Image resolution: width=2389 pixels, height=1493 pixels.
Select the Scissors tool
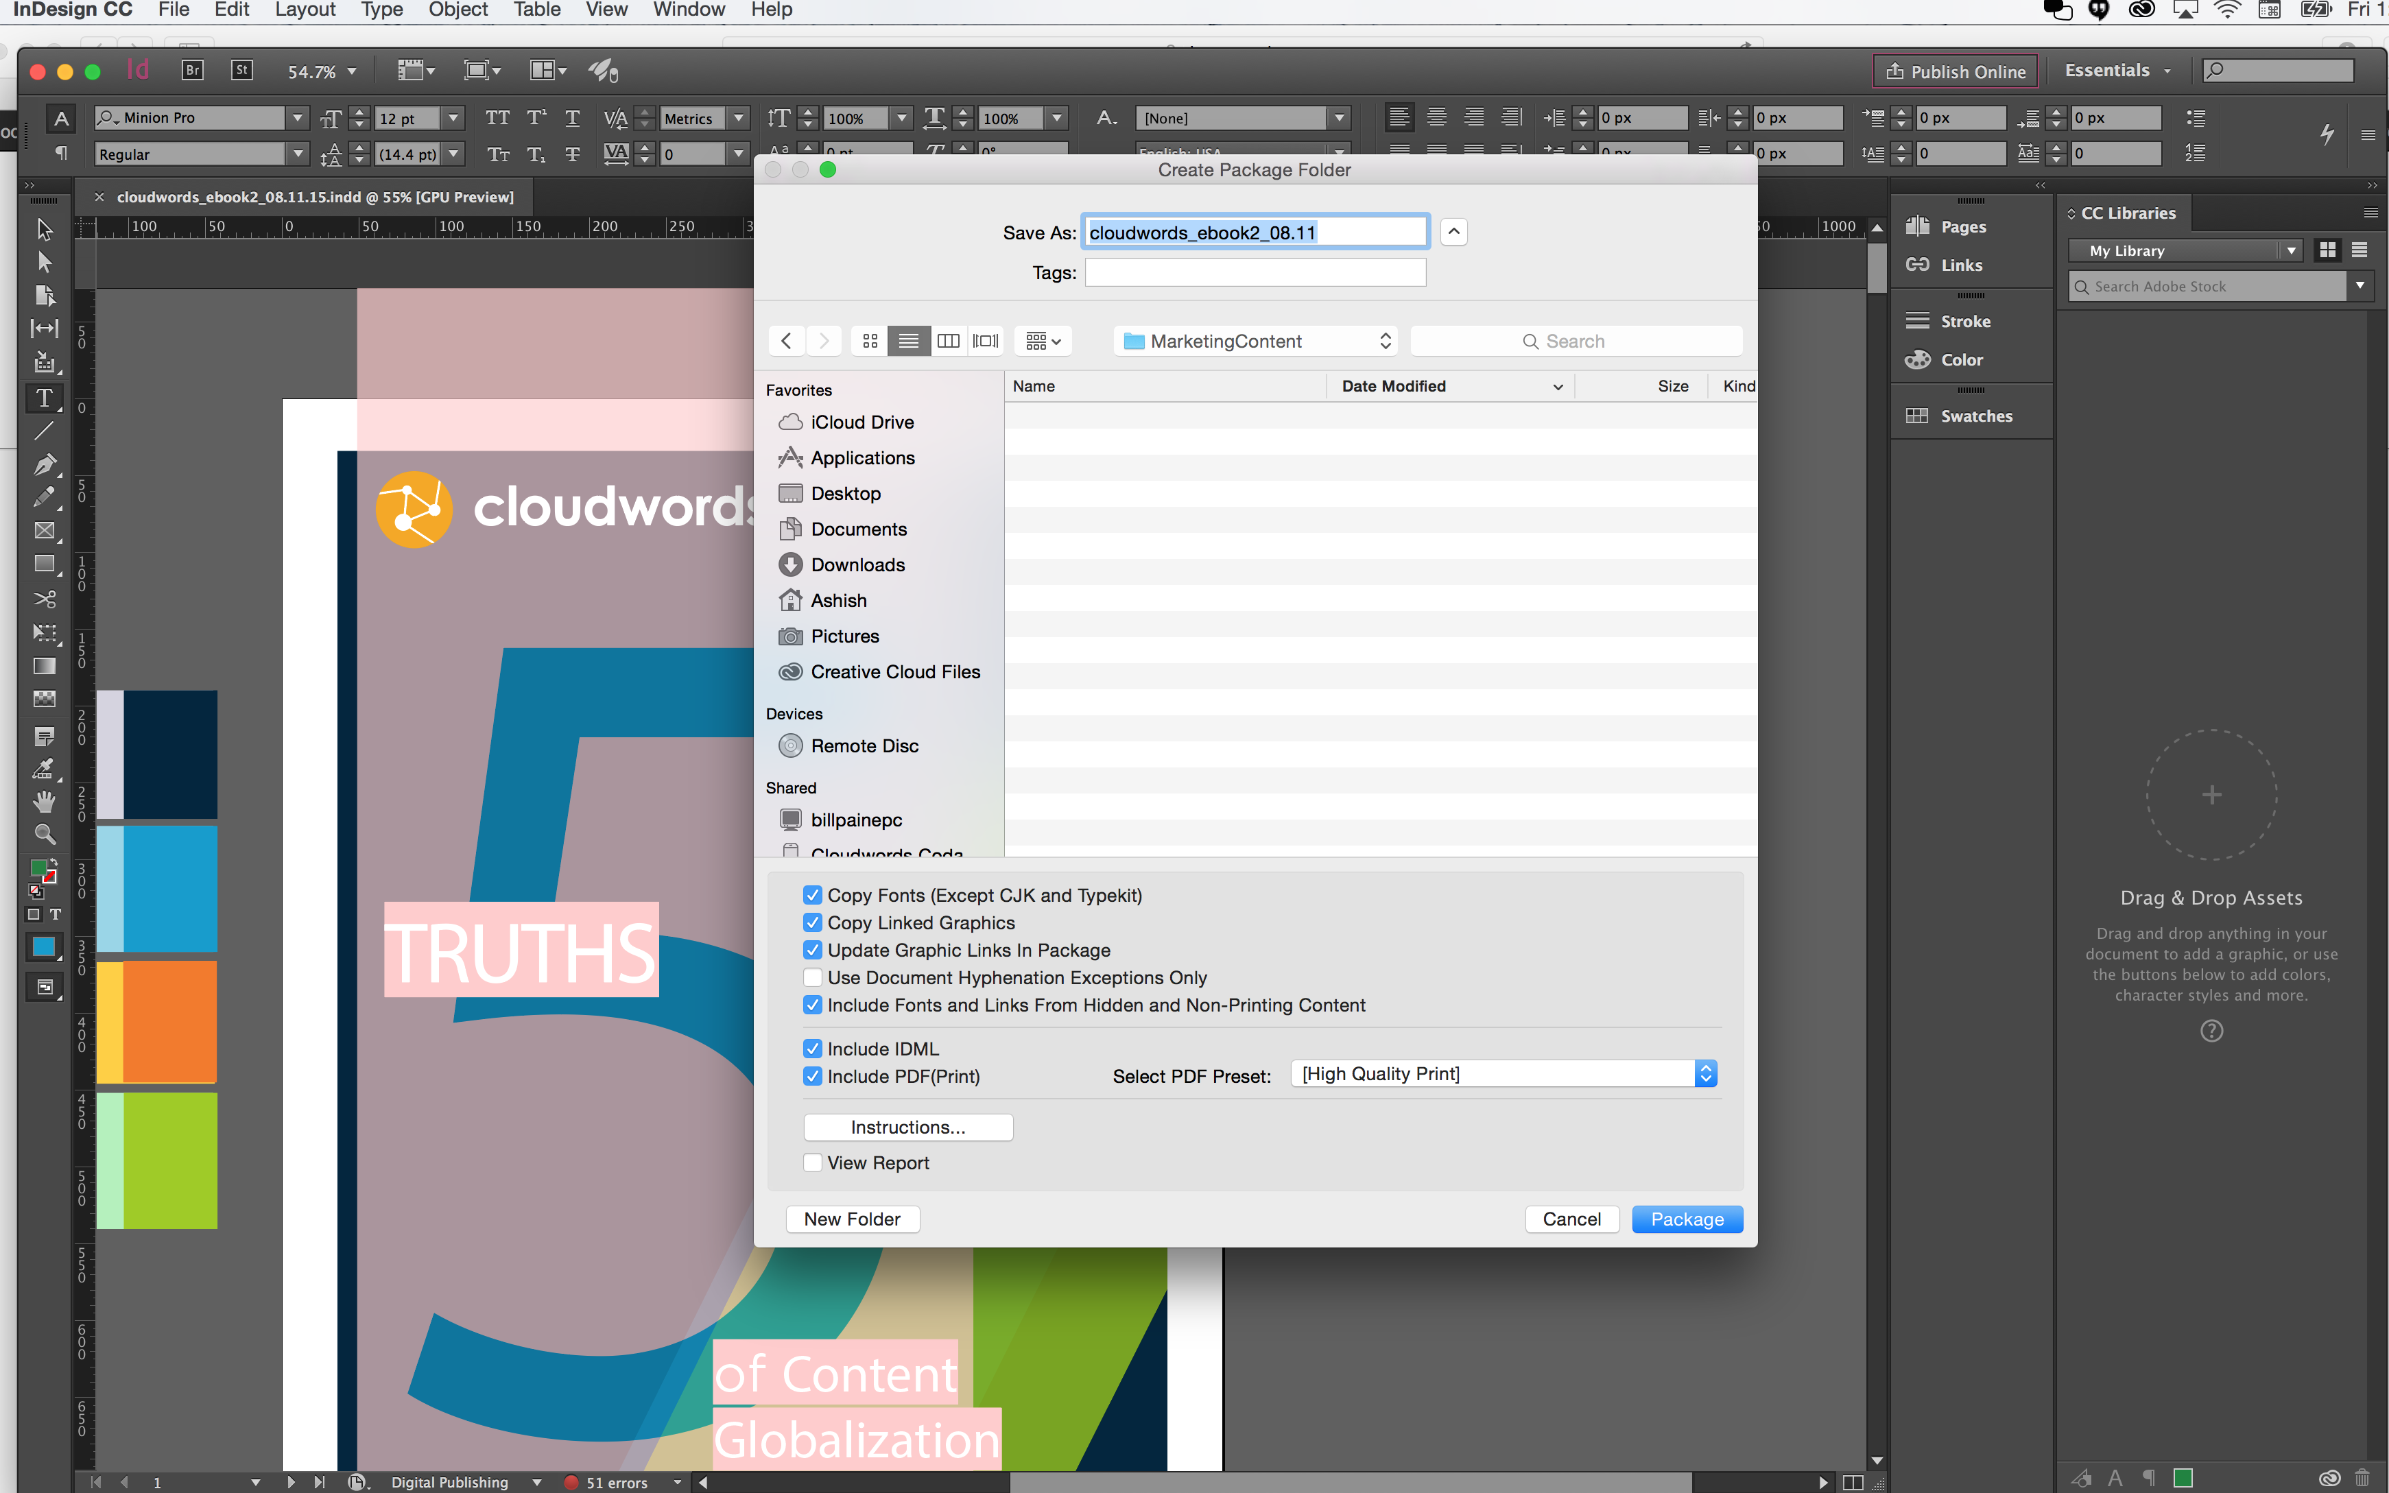point(43,599)
